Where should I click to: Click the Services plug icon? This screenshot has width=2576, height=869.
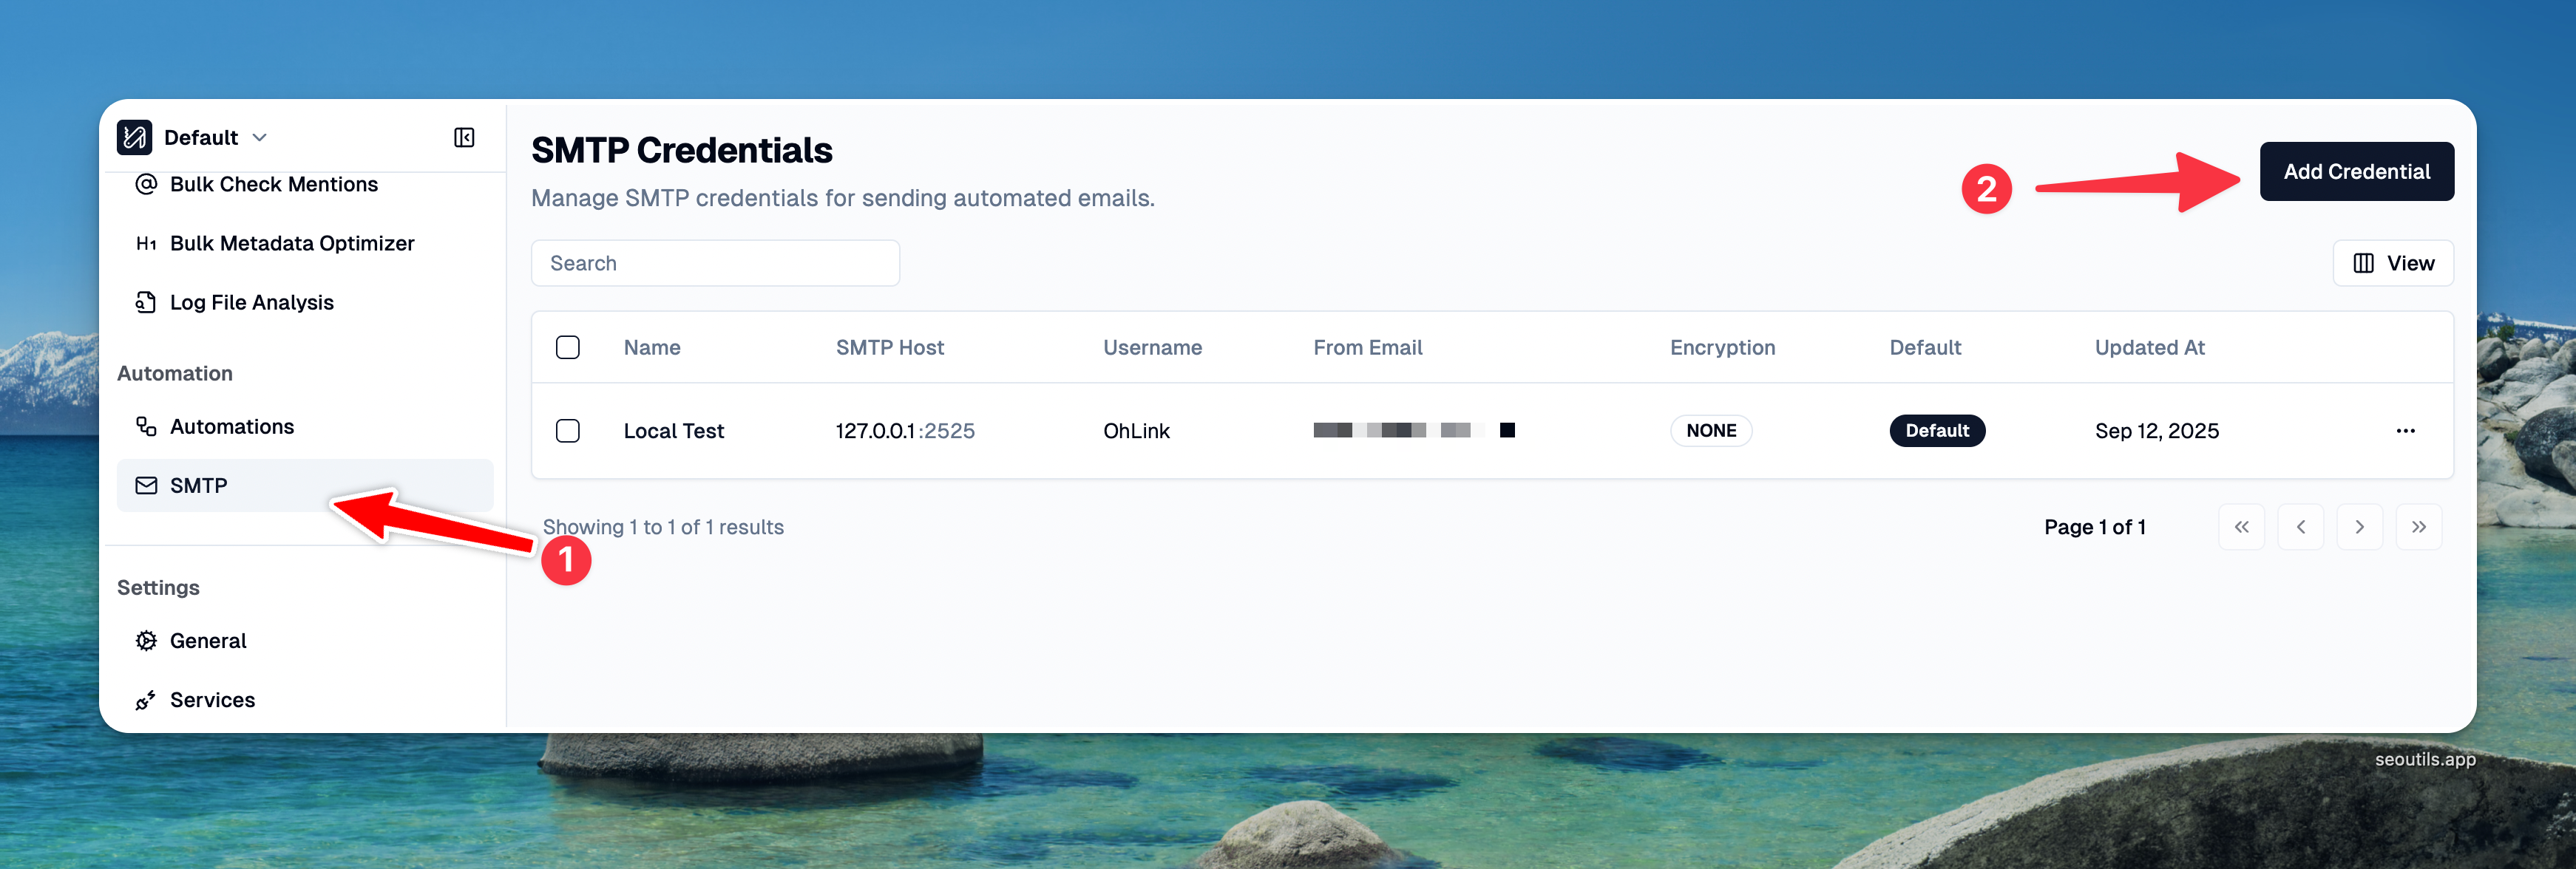click(146, 699)
